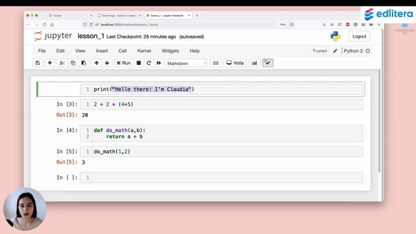Click the 2 + 2 * (4+5) code cell
The image size is (416, 234).
click(x=221, y=104)
